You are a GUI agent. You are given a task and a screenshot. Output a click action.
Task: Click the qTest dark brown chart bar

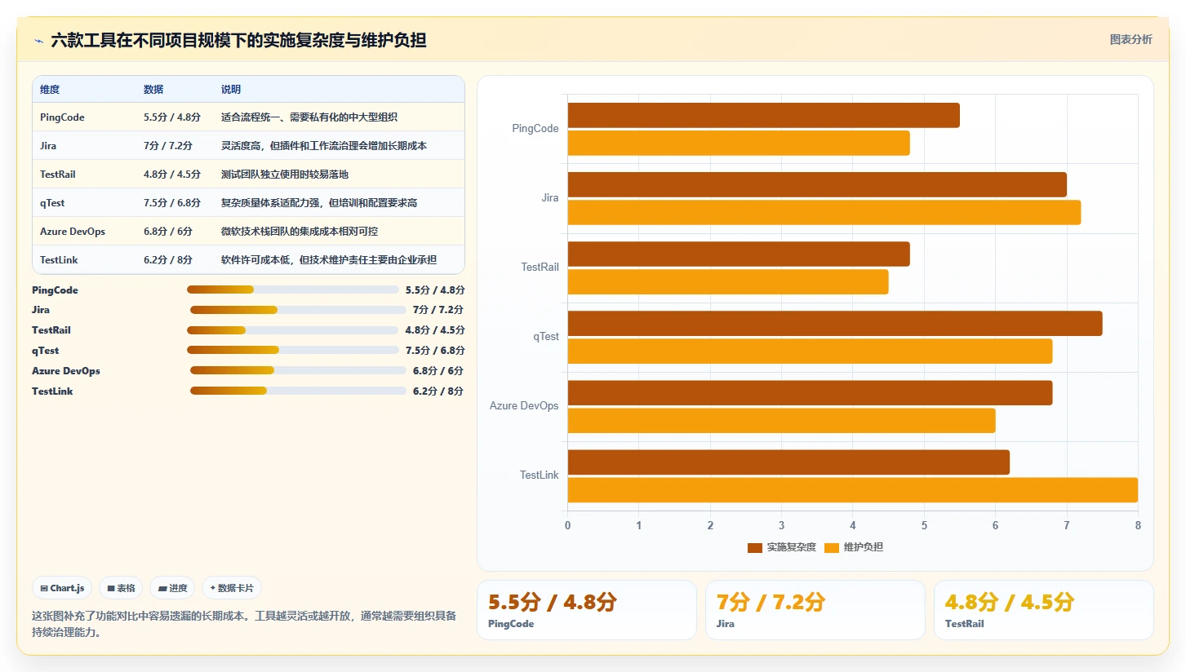pos(835,323)
